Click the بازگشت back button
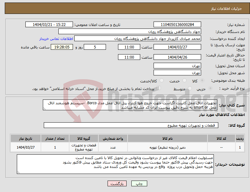Image resolution: width=250 pixels, height=192 pixels. [x=117, y=183]
